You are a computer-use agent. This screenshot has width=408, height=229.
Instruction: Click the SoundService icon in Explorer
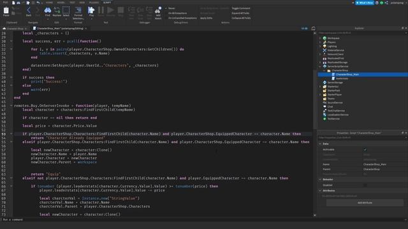324,102
